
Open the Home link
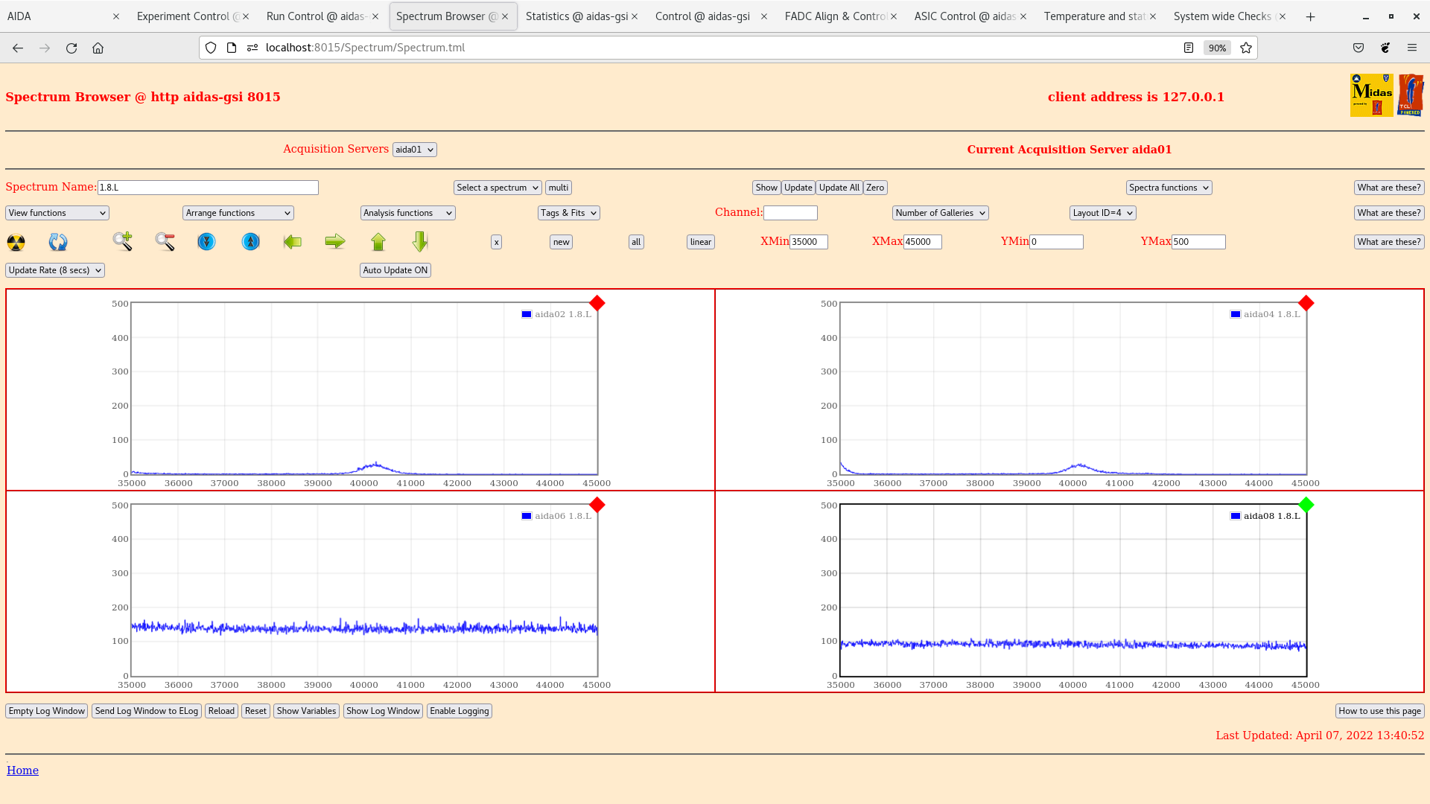click(22, 770)
